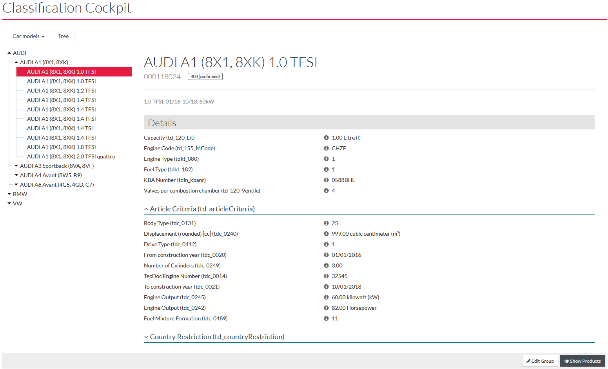Click info icon for Engine Type value
The height and width of the screenshot is (369, 608).
326,159
